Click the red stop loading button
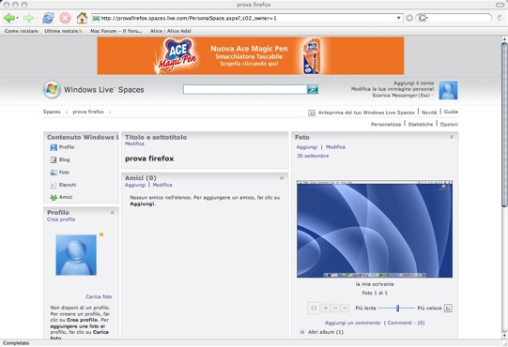 (65, 18)
